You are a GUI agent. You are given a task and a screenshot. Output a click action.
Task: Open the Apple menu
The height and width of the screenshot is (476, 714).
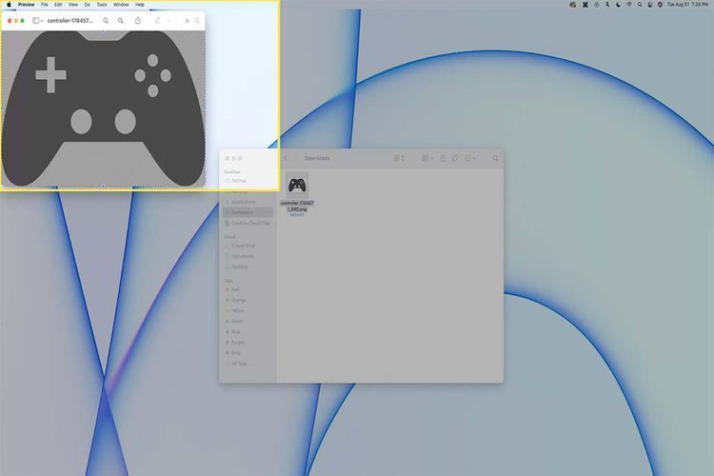8,5
